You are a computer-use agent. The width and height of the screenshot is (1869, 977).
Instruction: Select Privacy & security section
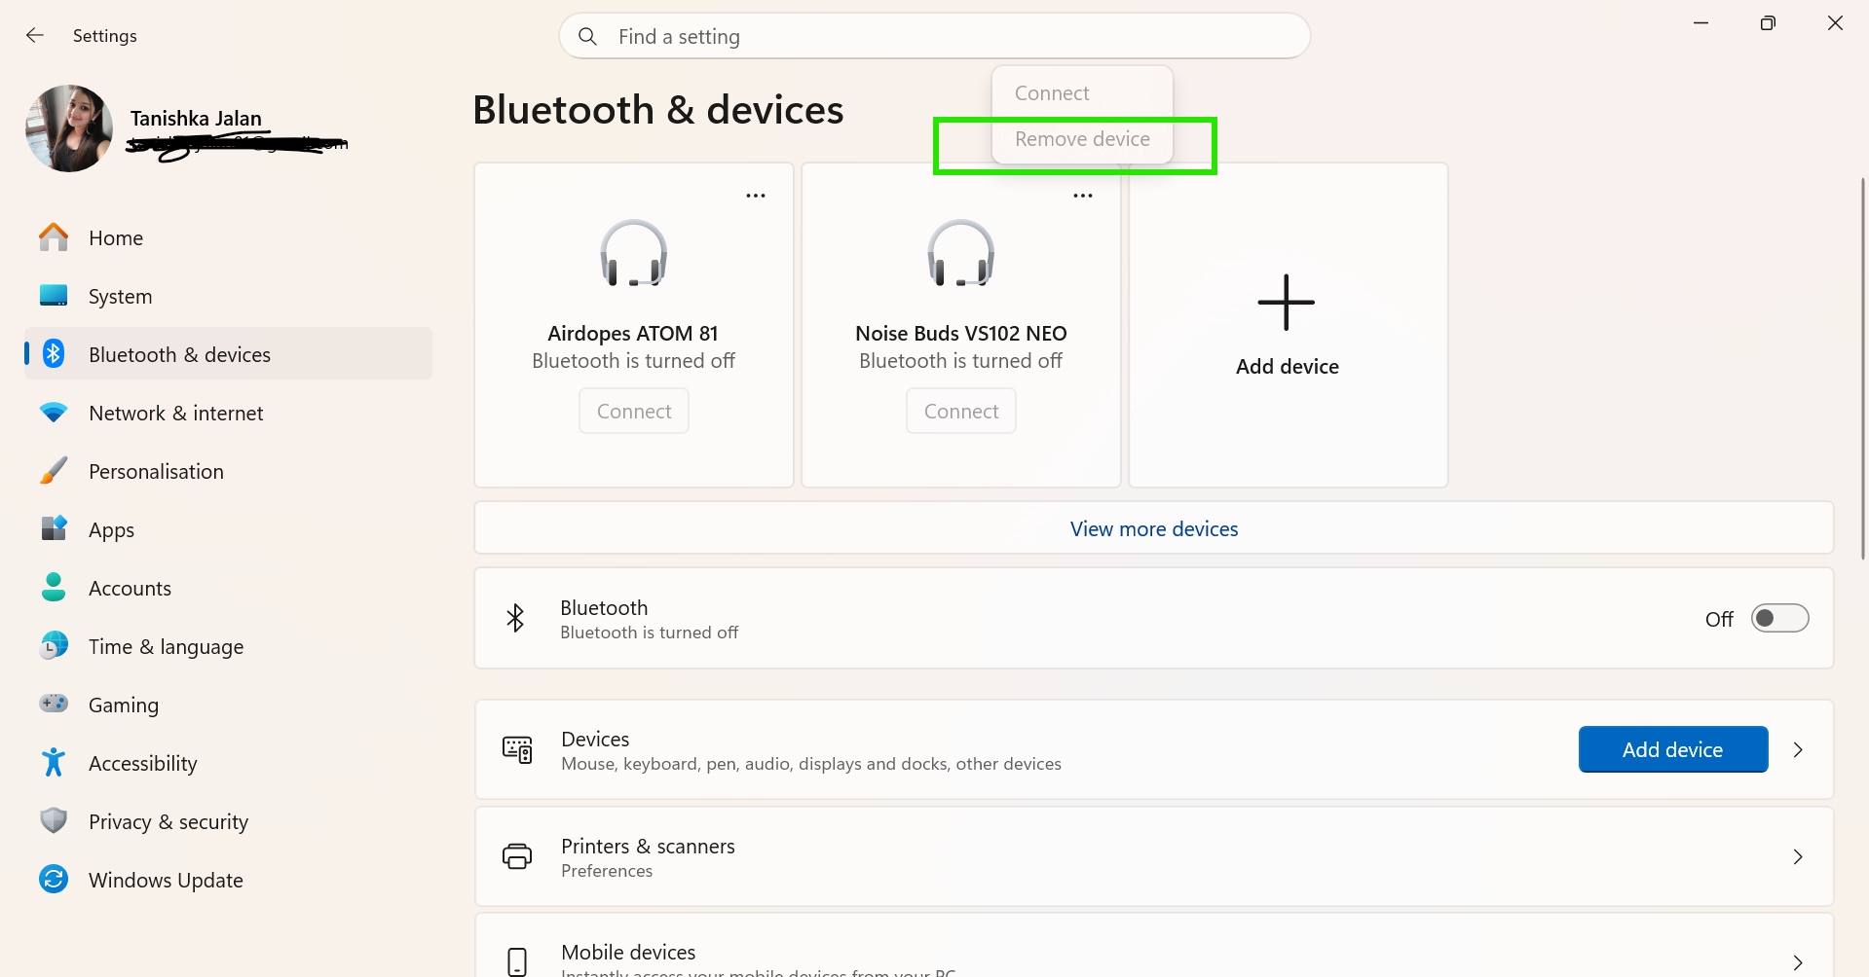point(229,821)
